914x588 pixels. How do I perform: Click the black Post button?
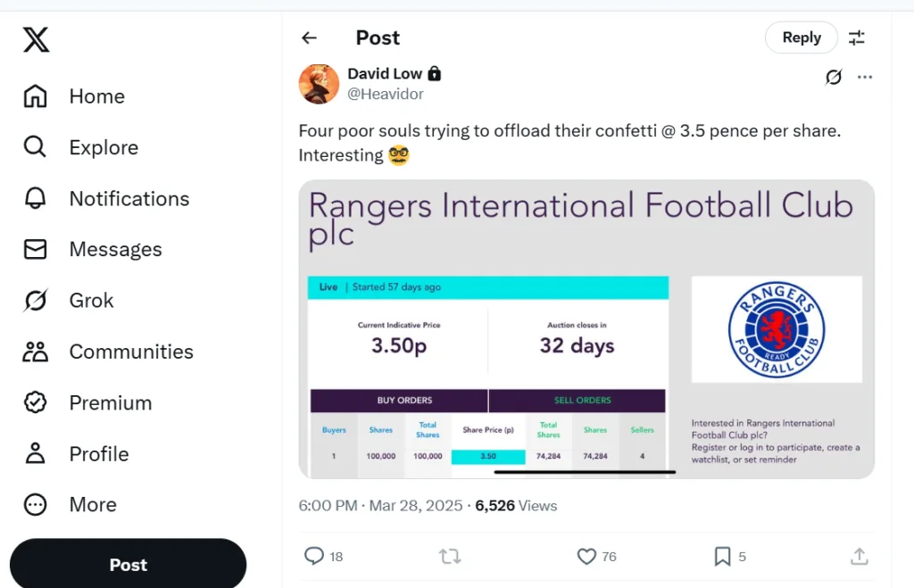[128, 565]
